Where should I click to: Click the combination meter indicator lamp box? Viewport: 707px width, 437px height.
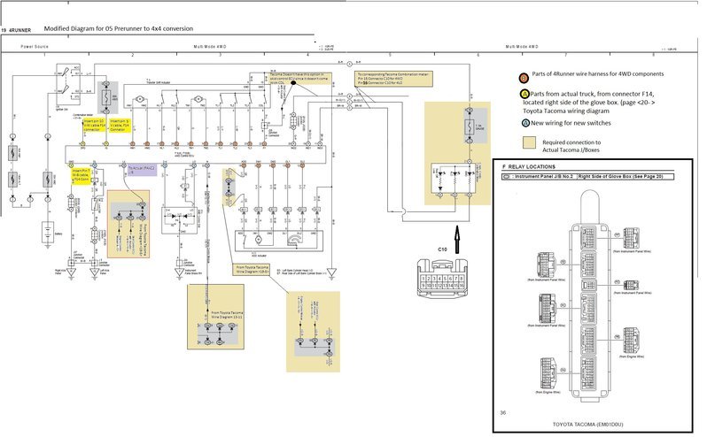(x=454, y=176)
